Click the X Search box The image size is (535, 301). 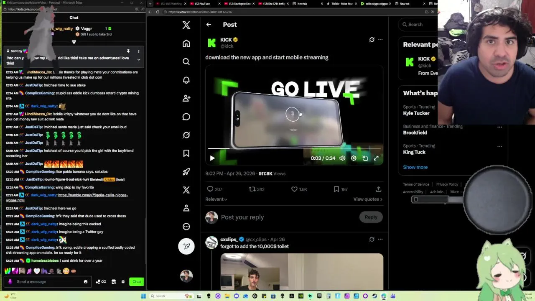point(418,25)
